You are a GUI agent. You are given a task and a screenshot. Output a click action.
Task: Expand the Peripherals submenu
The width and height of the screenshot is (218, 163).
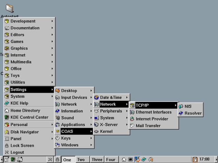tap(111, 111)
